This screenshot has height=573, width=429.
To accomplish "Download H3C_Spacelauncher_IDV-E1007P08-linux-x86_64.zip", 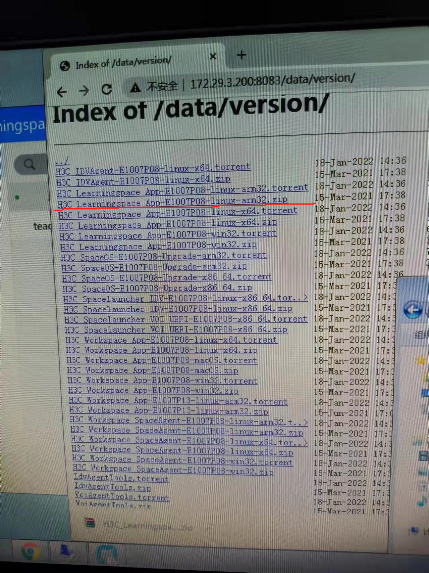I will tap(178, 309).
